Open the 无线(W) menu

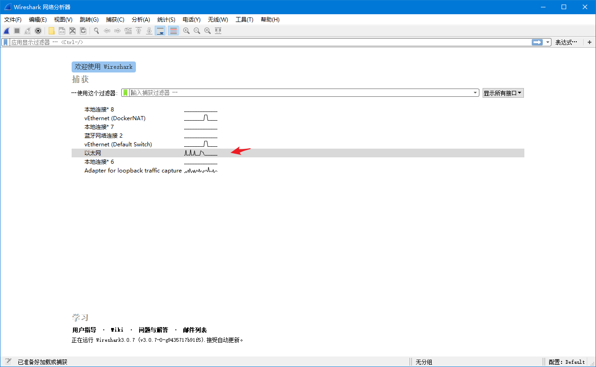pyautogui.click(x=218, y=20)
